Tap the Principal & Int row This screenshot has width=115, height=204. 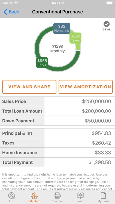pyautogui.click(x=57, y=133)
